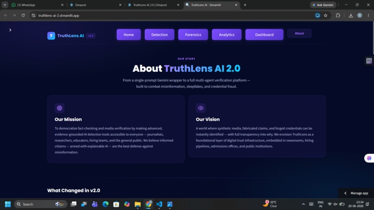This screenshot has width=374, height=210.
Task: Open Microsoft Store from taskbar
Action: (x=116, y=204)
